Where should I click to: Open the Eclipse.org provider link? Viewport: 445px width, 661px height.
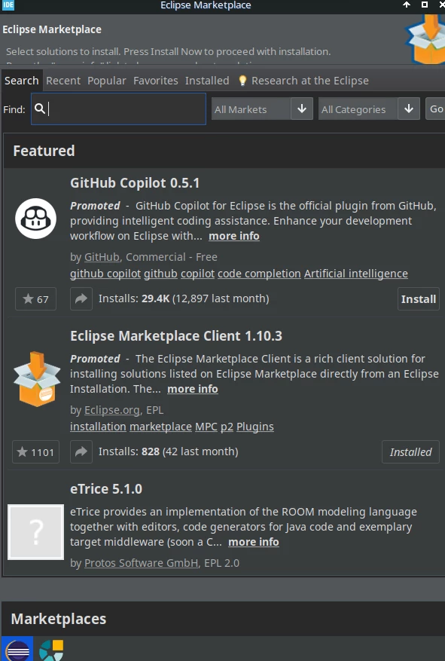112,410
